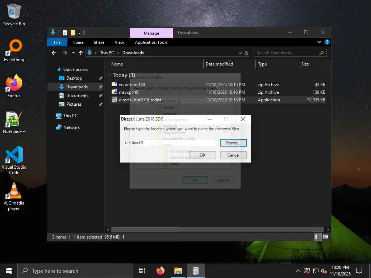Open the VLC media player desktop shortcut
Image resolution: width=371 pixels, height=278 pixels.
(14, 197)
